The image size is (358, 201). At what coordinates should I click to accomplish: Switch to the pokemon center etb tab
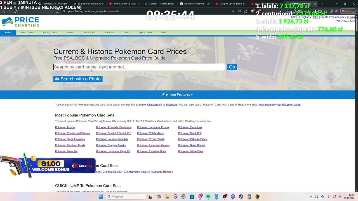[x=195, y=4]
